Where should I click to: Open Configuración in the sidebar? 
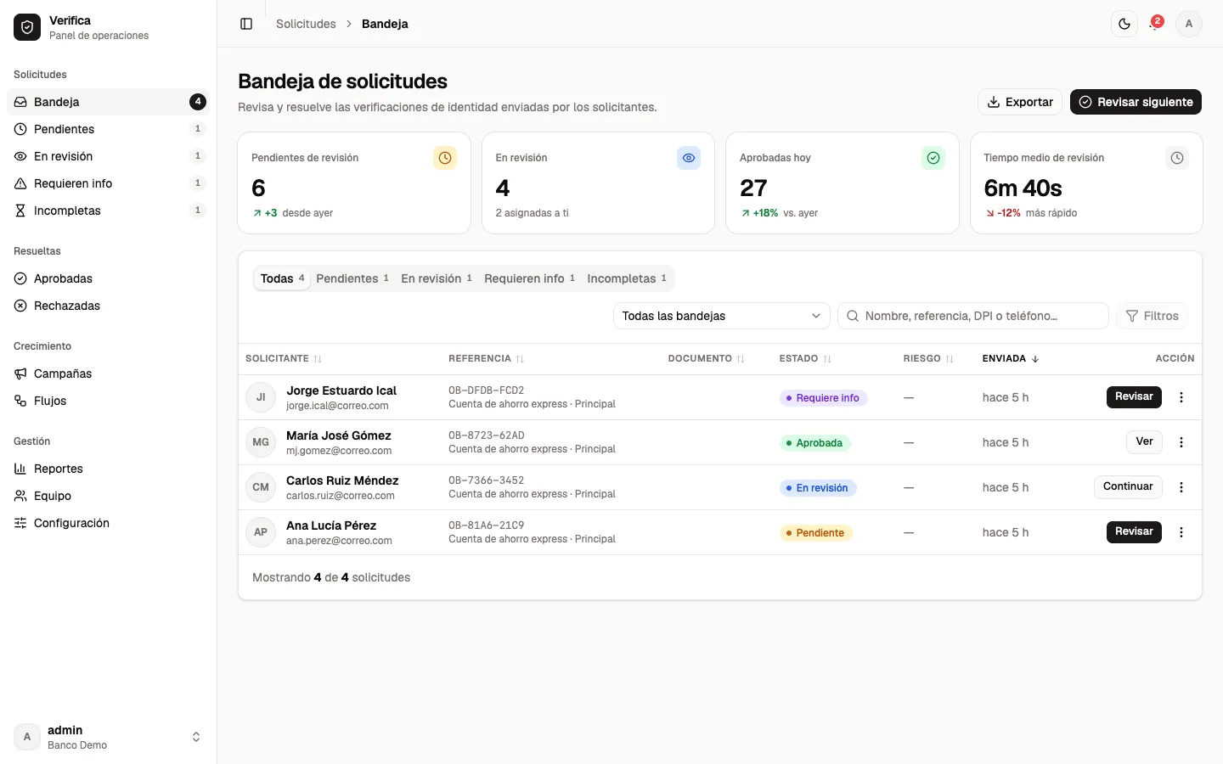(x=108, y=523)
